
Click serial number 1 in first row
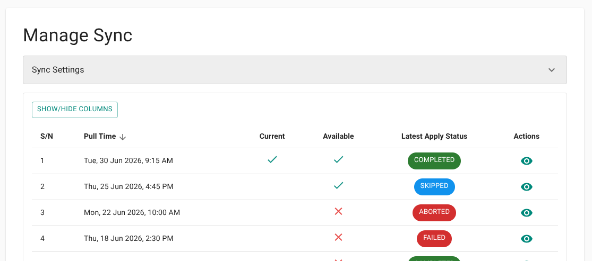click(x=42, y=161)
